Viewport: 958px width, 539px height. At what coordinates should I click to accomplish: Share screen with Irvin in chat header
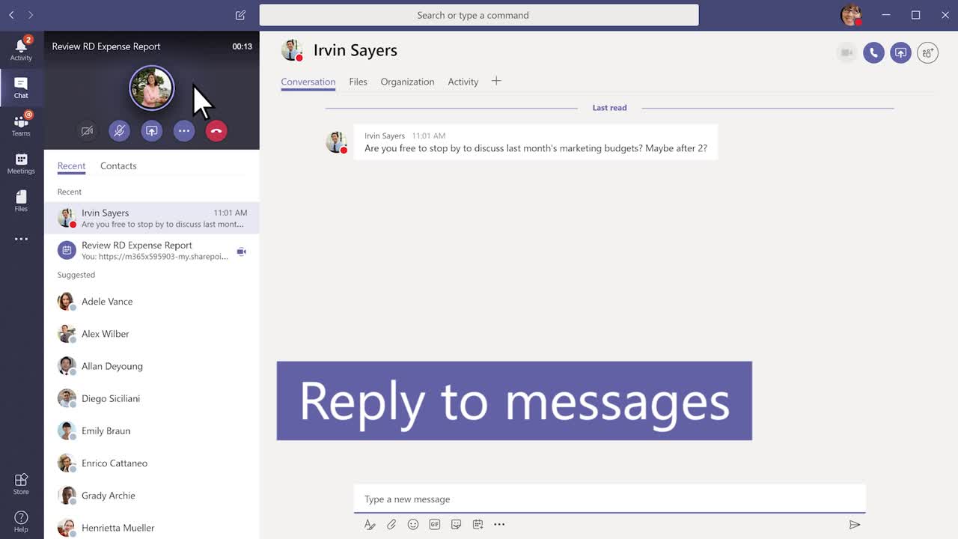[x=900, y=52]
